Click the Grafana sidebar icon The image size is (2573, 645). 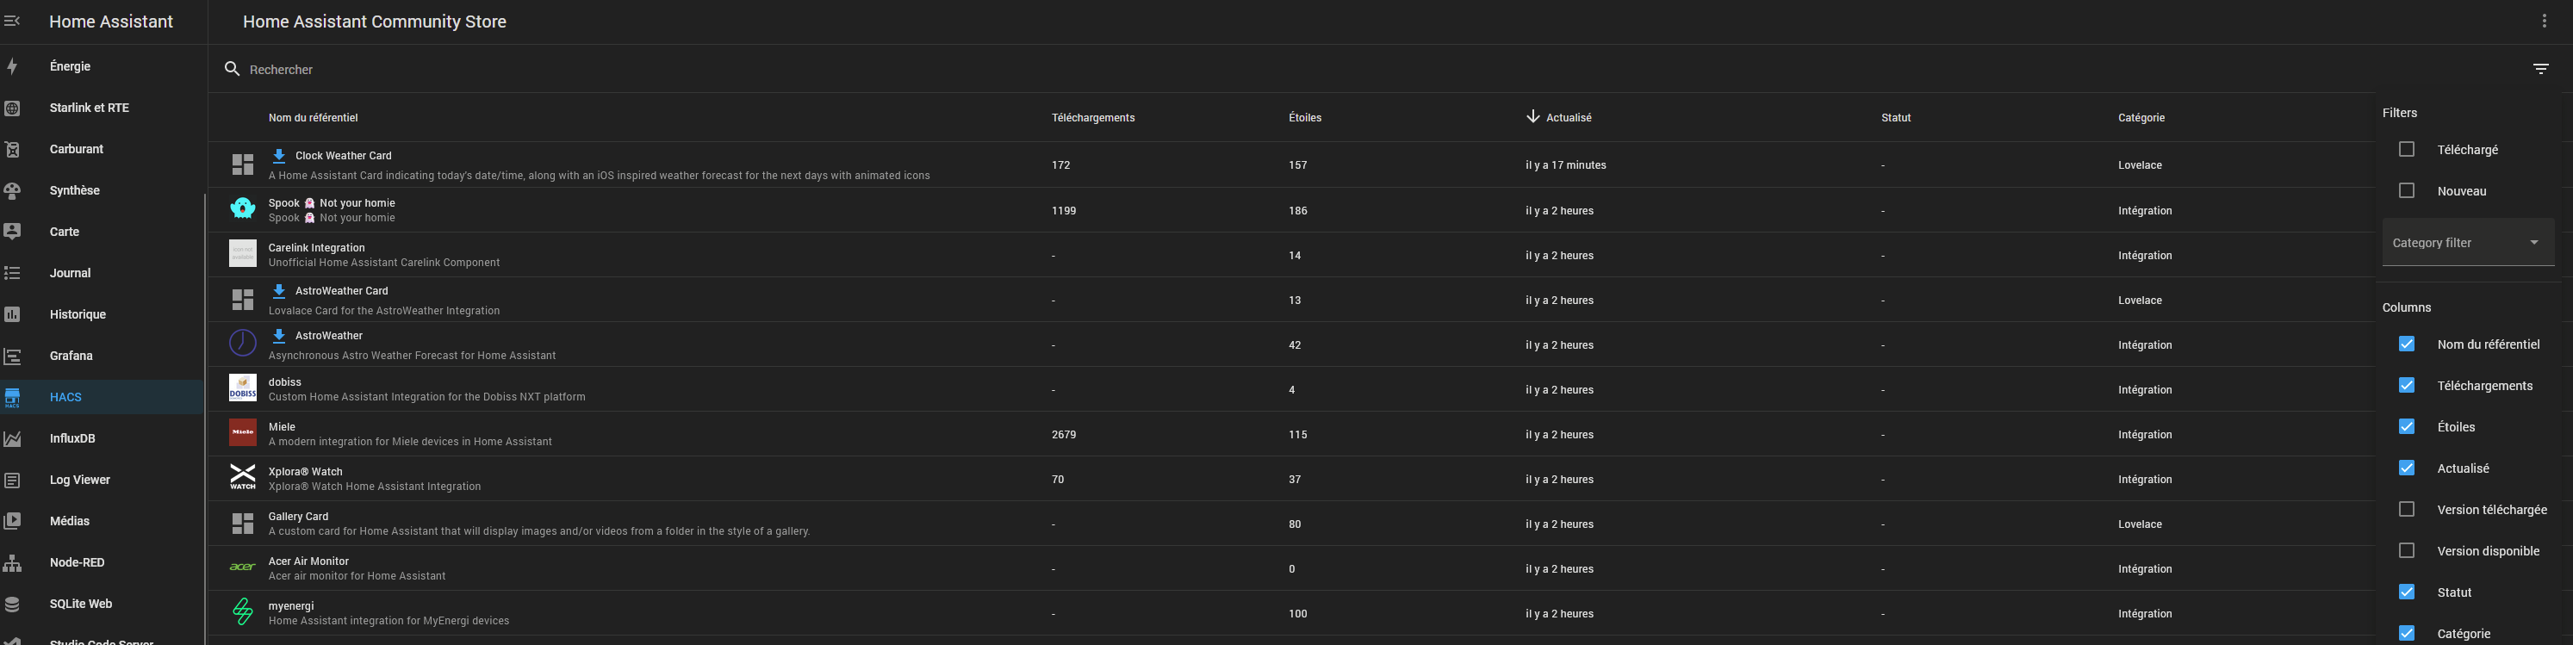12,356
